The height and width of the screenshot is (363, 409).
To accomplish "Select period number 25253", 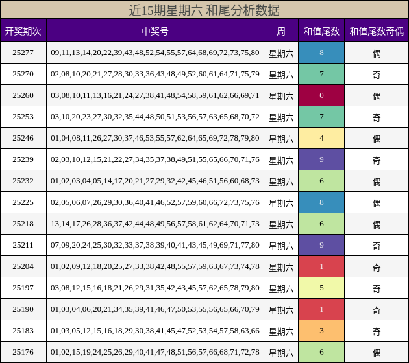I will (23, 117).
